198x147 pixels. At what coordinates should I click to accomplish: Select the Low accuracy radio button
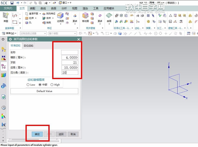tap(28, 85)
